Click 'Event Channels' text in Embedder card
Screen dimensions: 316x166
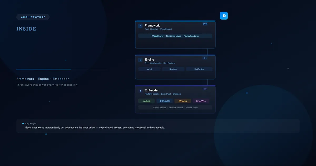pyautogui.click(x=160, y=108)
